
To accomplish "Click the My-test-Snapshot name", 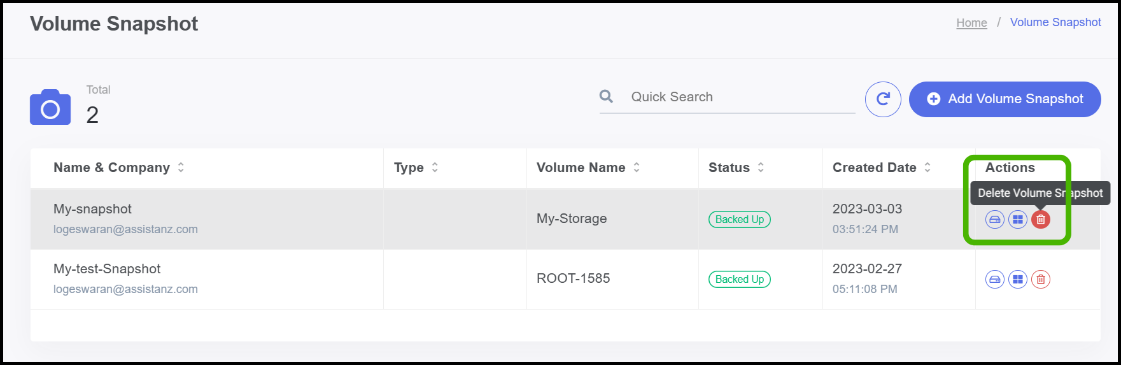I will pos(107,269).
